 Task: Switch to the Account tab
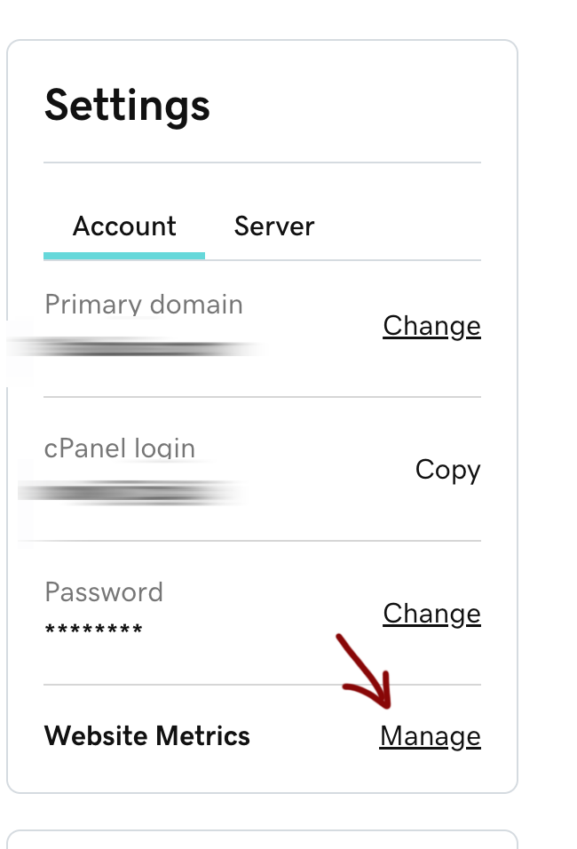pyautogui.click(x=124, y=226)
